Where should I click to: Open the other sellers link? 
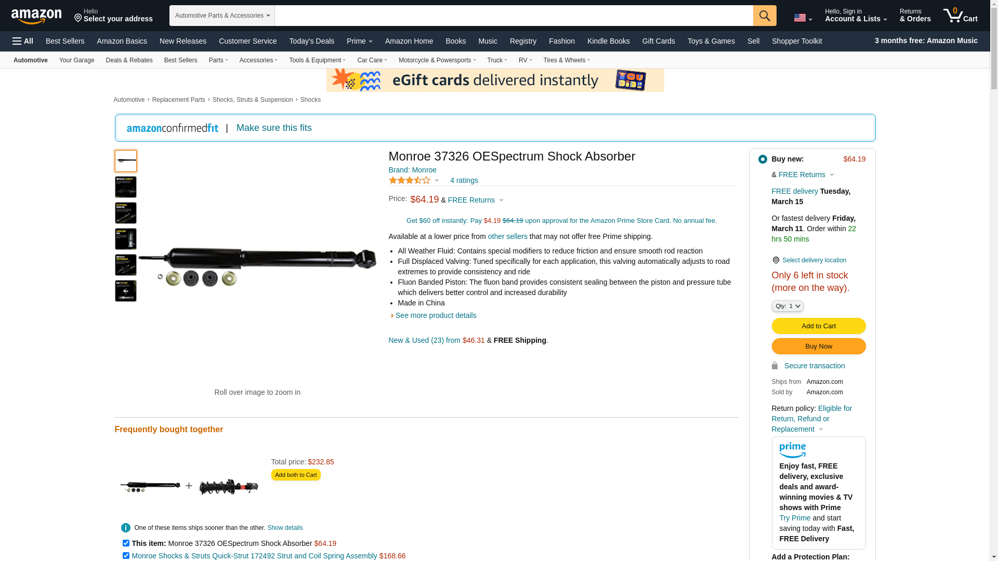click(x=507, y=236)
